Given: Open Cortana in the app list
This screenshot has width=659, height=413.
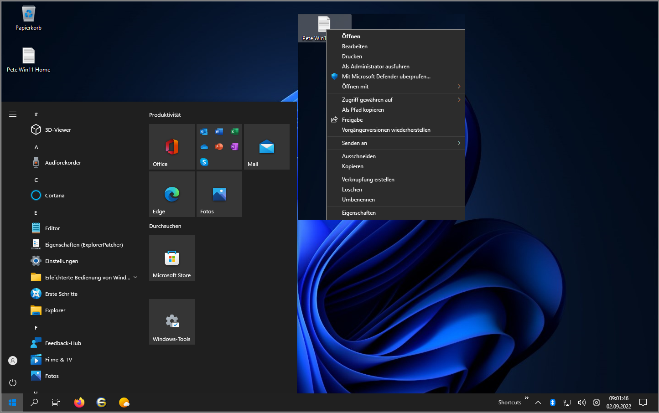Looking at the screenshot, I should (x=84, y=196).
